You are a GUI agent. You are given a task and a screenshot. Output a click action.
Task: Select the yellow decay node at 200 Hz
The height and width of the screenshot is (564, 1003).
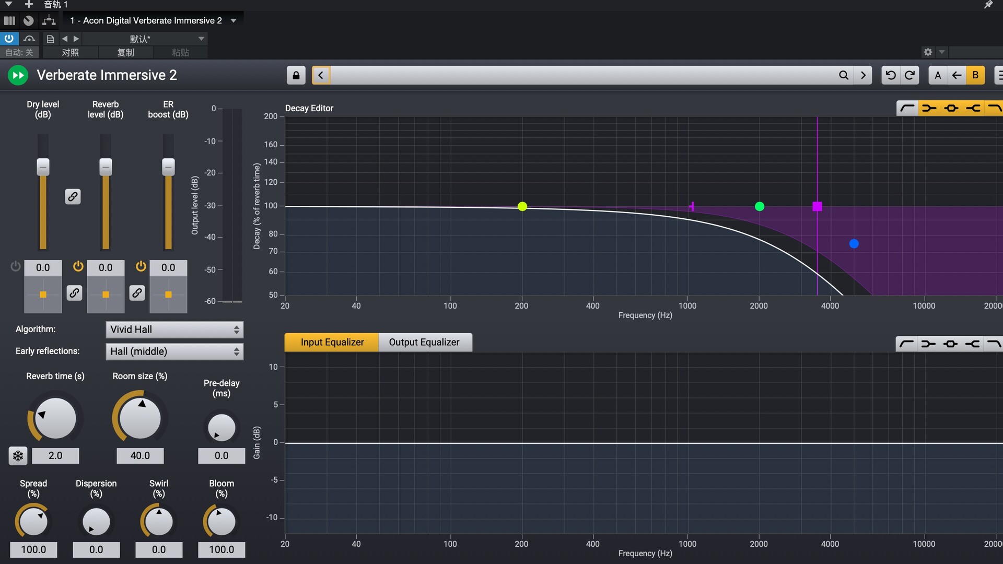pyautogui.click(x=522, y=207)
